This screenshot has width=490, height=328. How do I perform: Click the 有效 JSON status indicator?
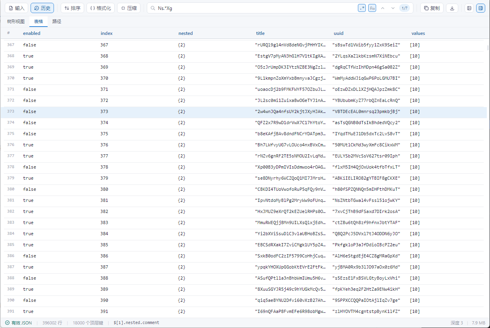click(x=19, y=323)
